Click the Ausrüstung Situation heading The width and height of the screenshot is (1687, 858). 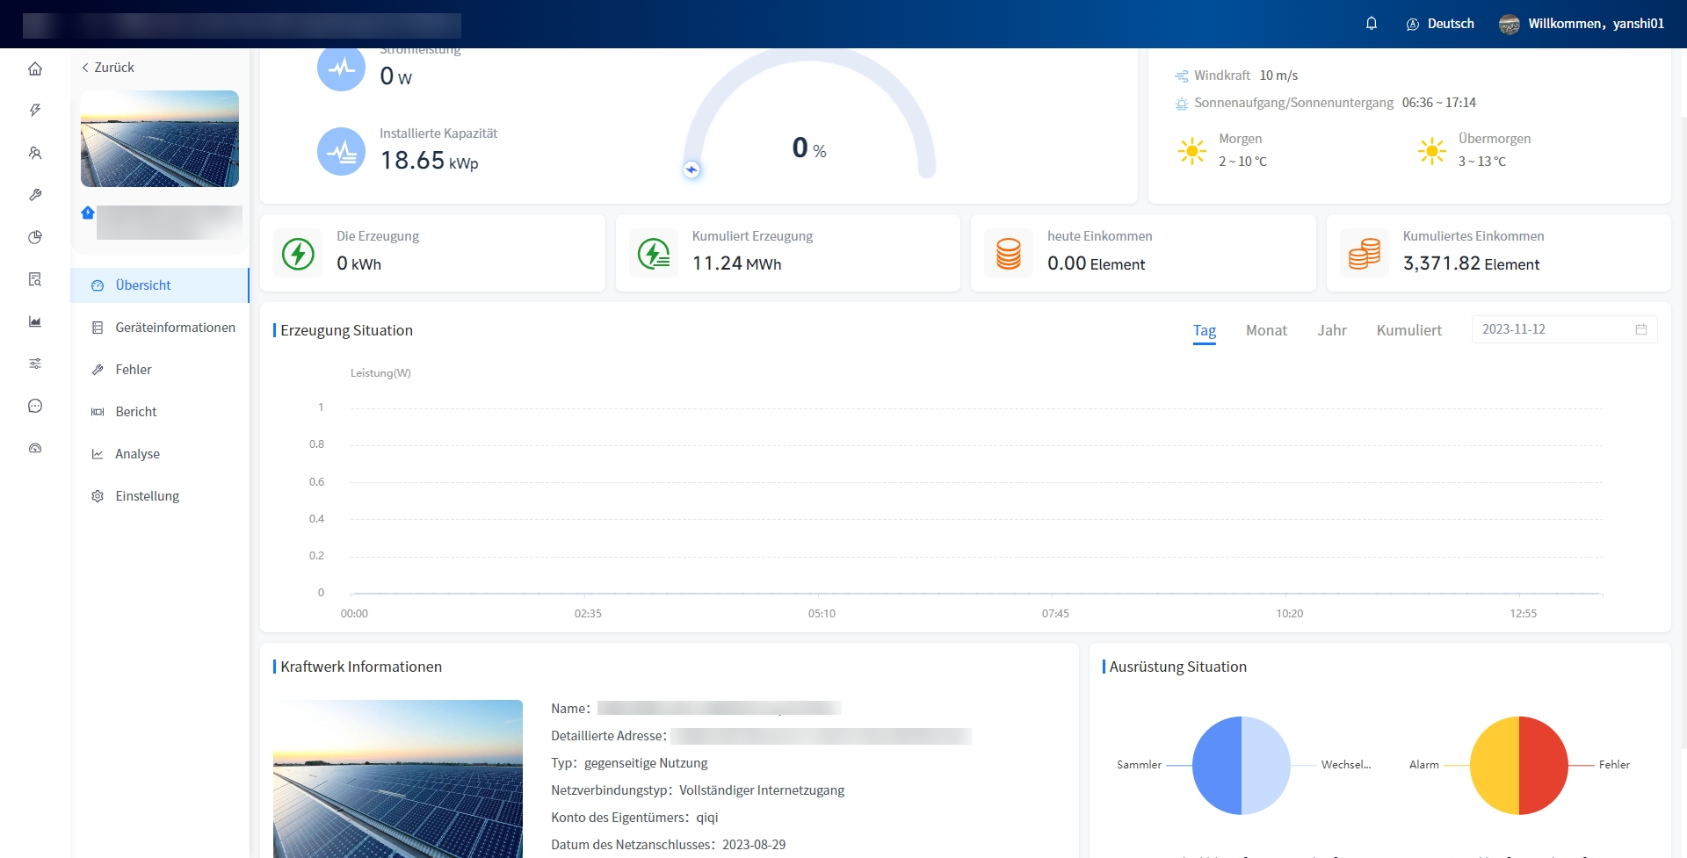click(1177, 667)
